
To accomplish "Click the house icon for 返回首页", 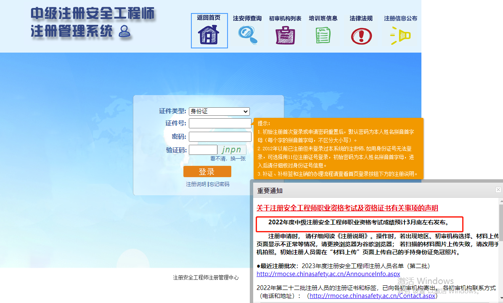I will (209, 35).
